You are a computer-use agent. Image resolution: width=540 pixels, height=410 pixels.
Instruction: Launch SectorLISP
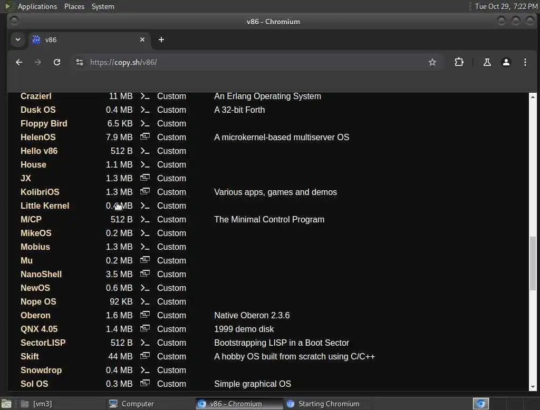click(43, 343)
